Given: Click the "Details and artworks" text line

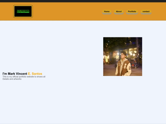Looking at the screenshot, I should tap(12, 79).
